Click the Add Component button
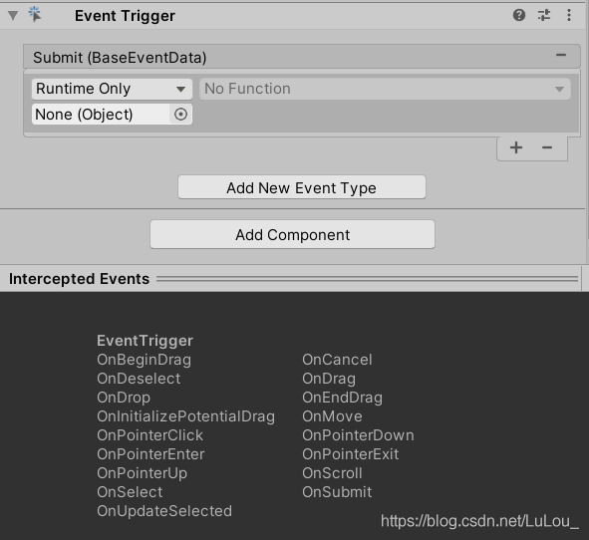This screenshot has height=540, width=589. point(292,234)
